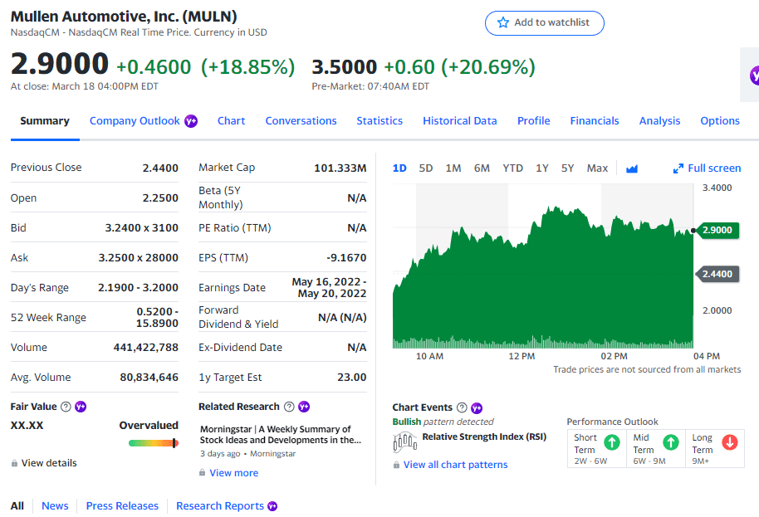The height and width of the screenshot is (517, 759).
Task: Open the Conversations tab
Action: click(301, 121)
